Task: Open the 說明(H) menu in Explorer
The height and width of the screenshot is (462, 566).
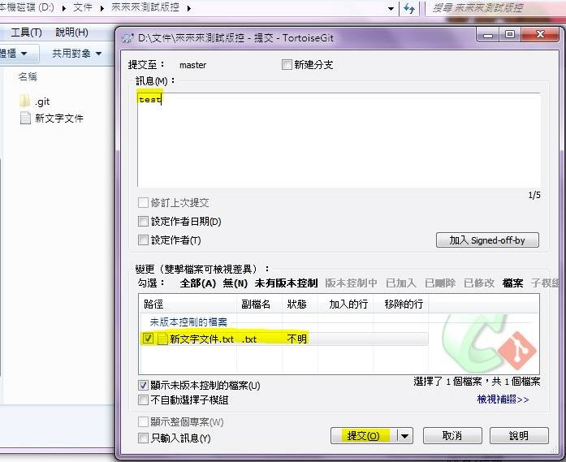Action: point(71,32)
